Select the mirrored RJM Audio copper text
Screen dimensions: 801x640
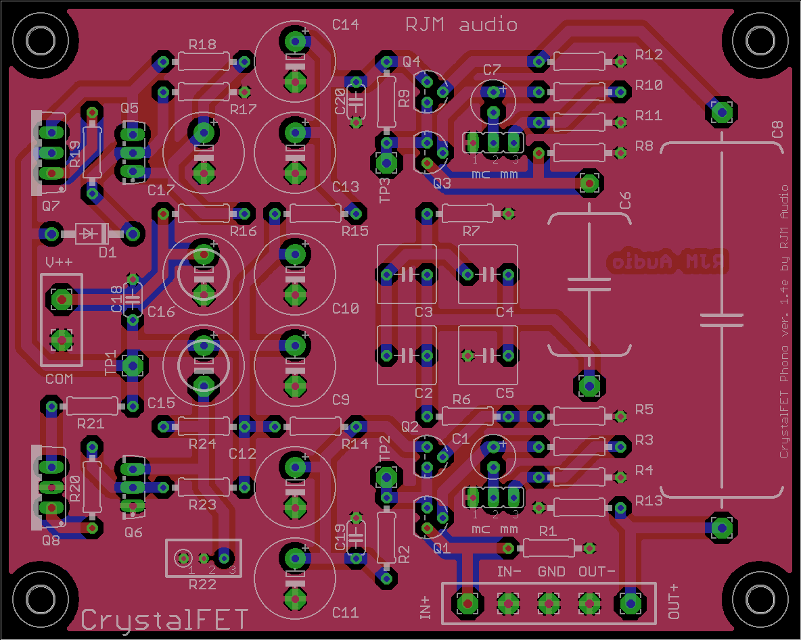pyautogui.click(x=667, y=262)
